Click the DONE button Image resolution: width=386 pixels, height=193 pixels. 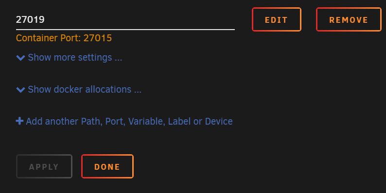pos(107,166)
